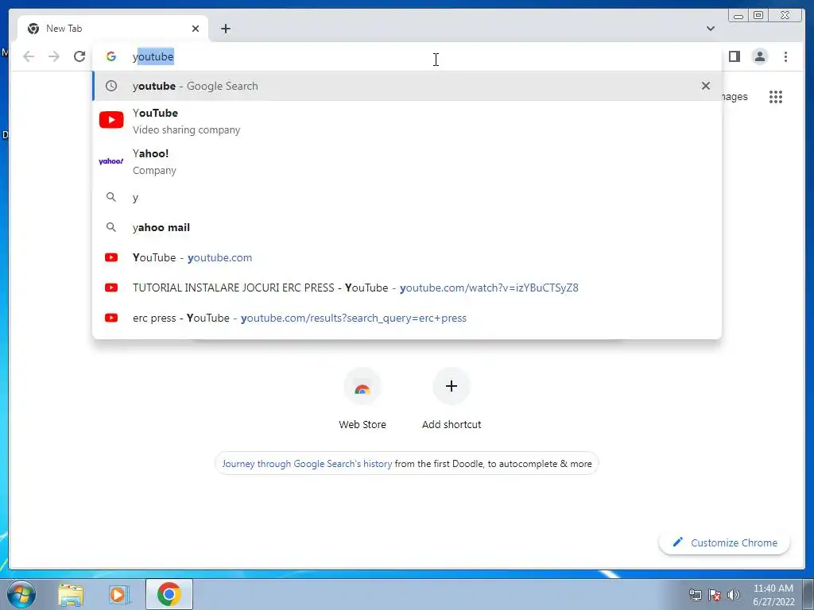Open YouTube - youtube.com suggestion
The width and height of the screenshot is (814, 610).
[x=407, y=257]
